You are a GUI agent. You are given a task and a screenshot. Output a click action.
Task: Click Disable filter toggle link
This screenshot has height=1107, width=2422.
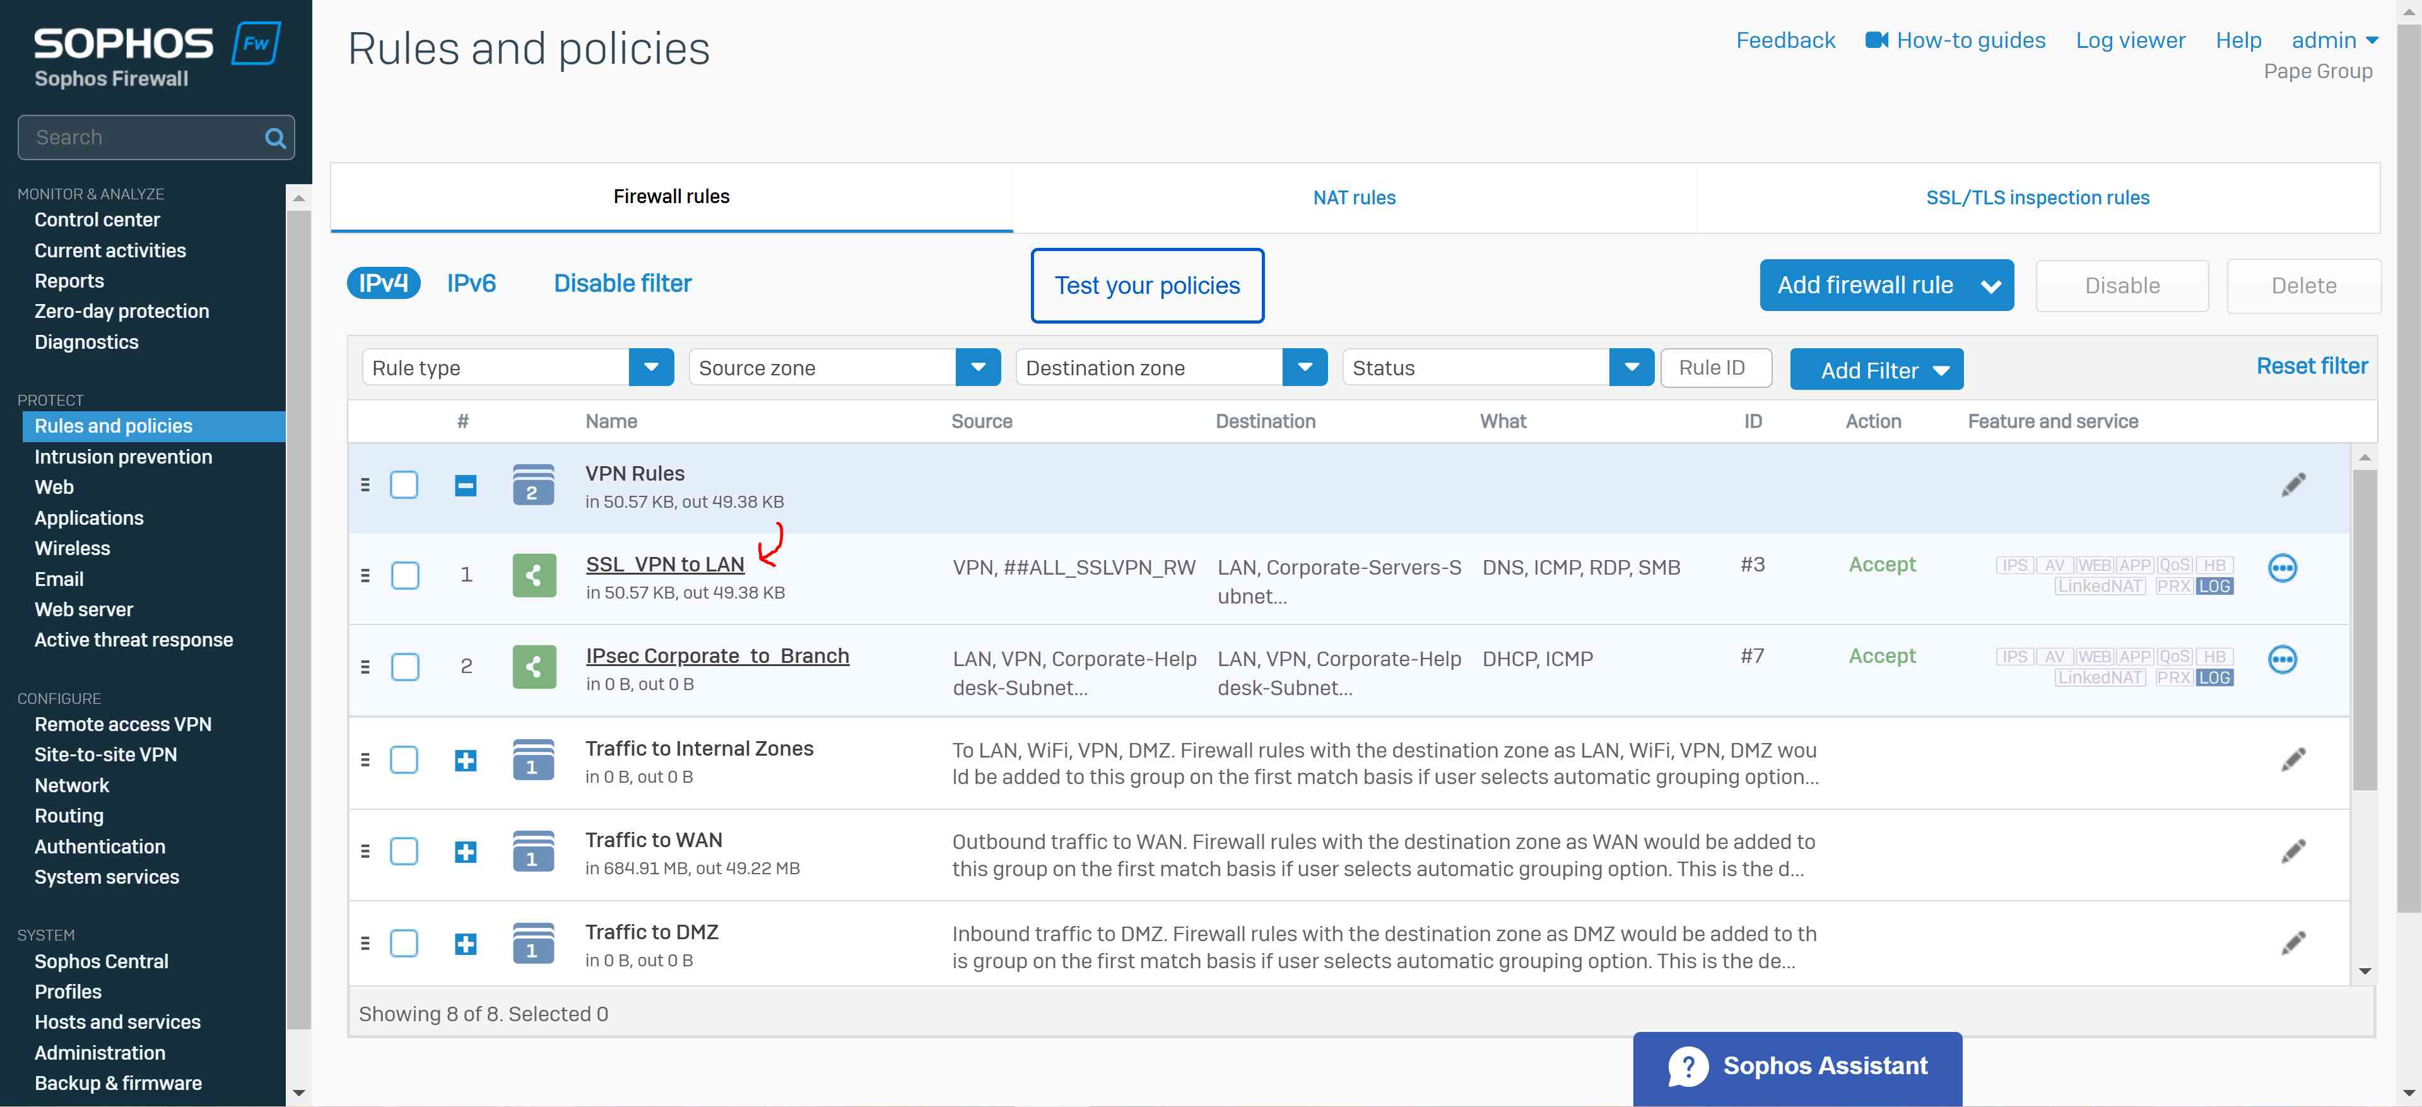623,283
